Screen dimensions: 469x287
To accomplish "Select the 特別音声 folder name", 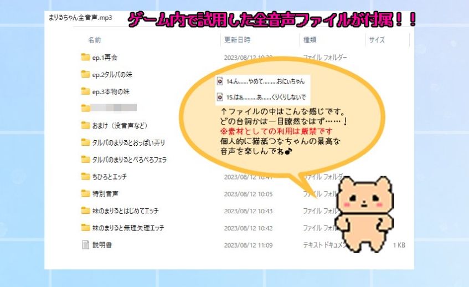I will point(105,194).
